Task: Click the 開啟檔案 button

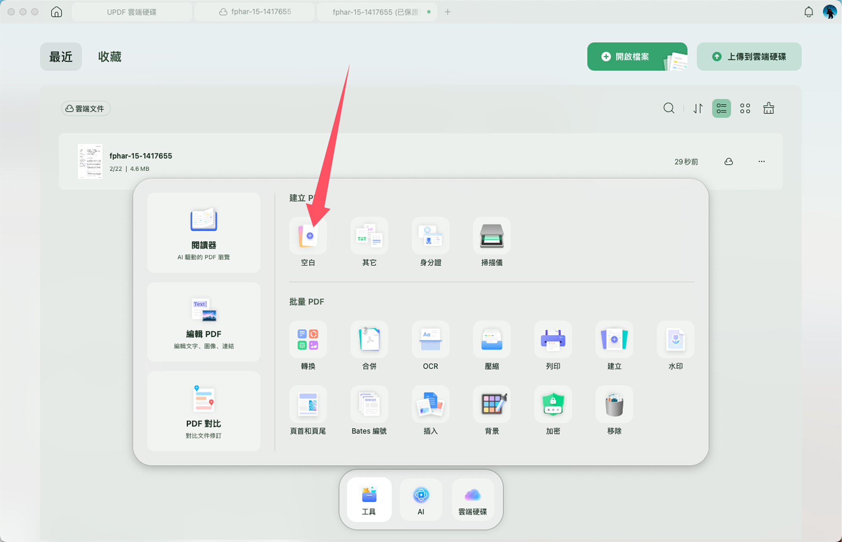Action: click(637, 57)
